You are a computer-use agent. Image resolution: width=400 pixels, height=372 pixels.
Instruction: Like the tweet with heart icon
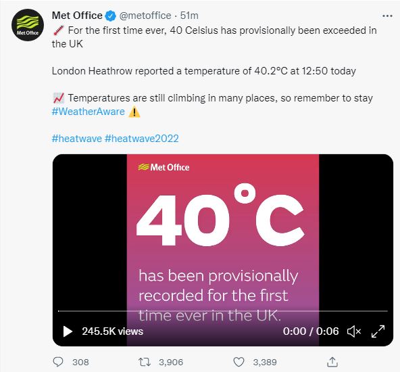[239, 362]
